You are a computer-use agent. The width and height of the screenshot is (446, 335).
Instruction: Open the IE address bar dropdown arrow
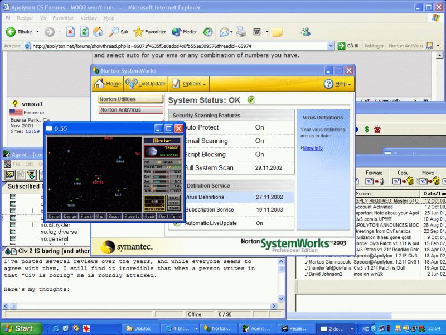pyautogui.click(x=331, y=46)
